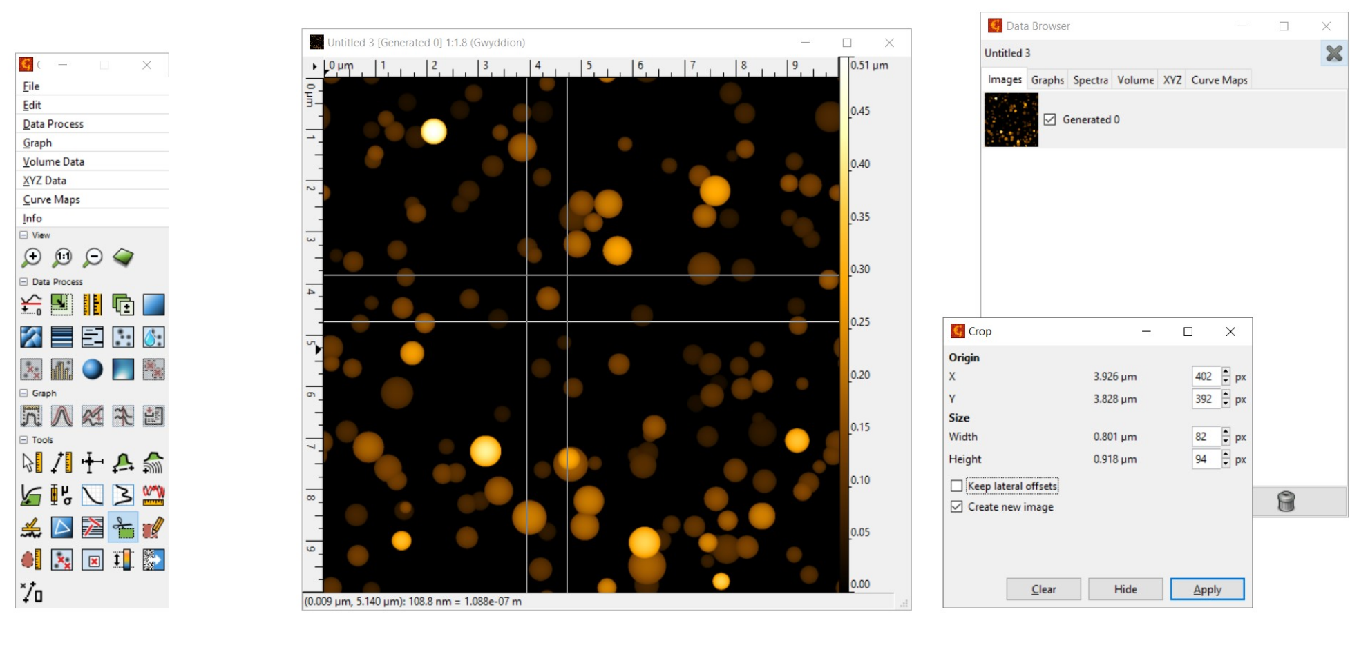Close the Untitled 3 file with X icon
Screen dimensions: 1350x654
(x=1334, y=53)
